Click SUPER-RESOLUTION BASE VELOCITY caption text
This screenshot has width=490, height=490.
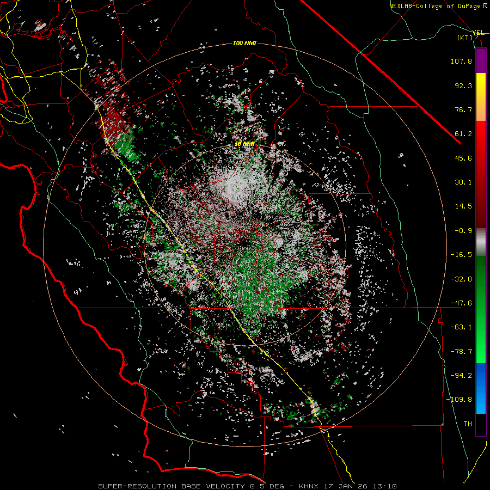(171, 486)
